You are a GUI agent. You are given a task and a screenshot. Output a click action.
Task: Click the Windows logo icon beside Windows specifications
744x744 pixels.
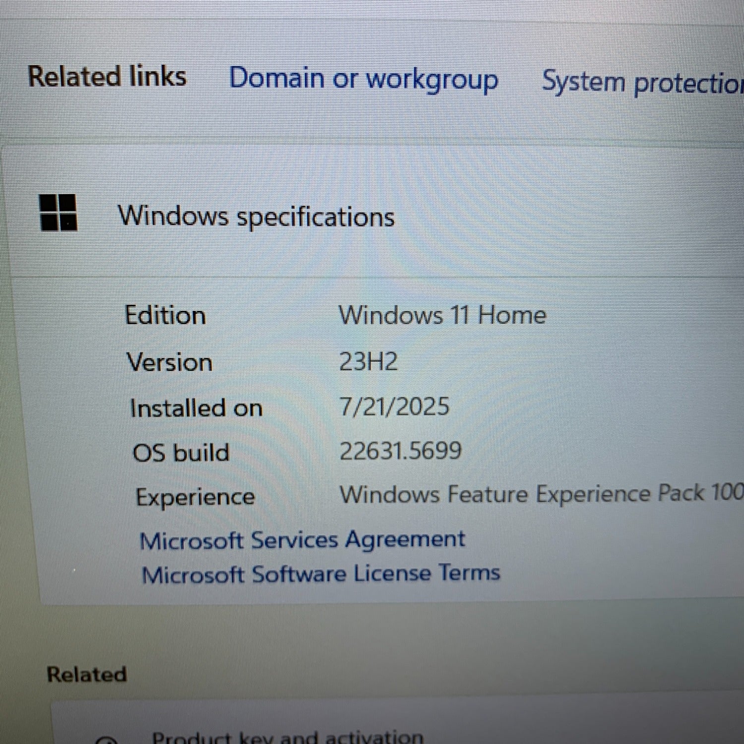[x=58, y=212]
